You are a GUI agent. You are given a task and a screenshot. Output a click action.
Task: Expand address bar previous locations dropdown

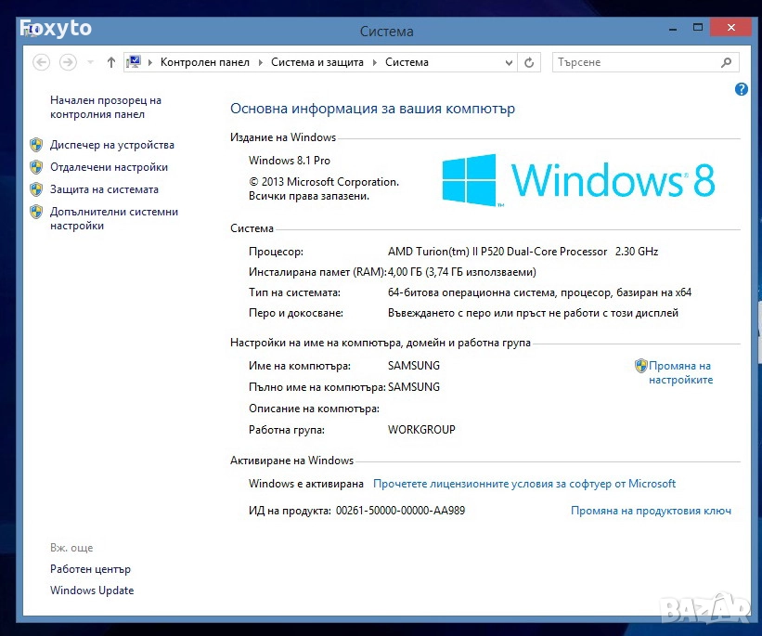(x=509, y=62)
